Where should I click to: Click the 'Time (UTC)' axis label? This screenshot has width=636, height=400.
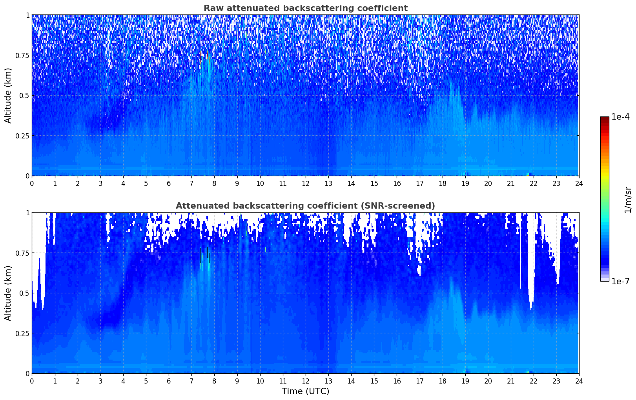pos(305,391)
